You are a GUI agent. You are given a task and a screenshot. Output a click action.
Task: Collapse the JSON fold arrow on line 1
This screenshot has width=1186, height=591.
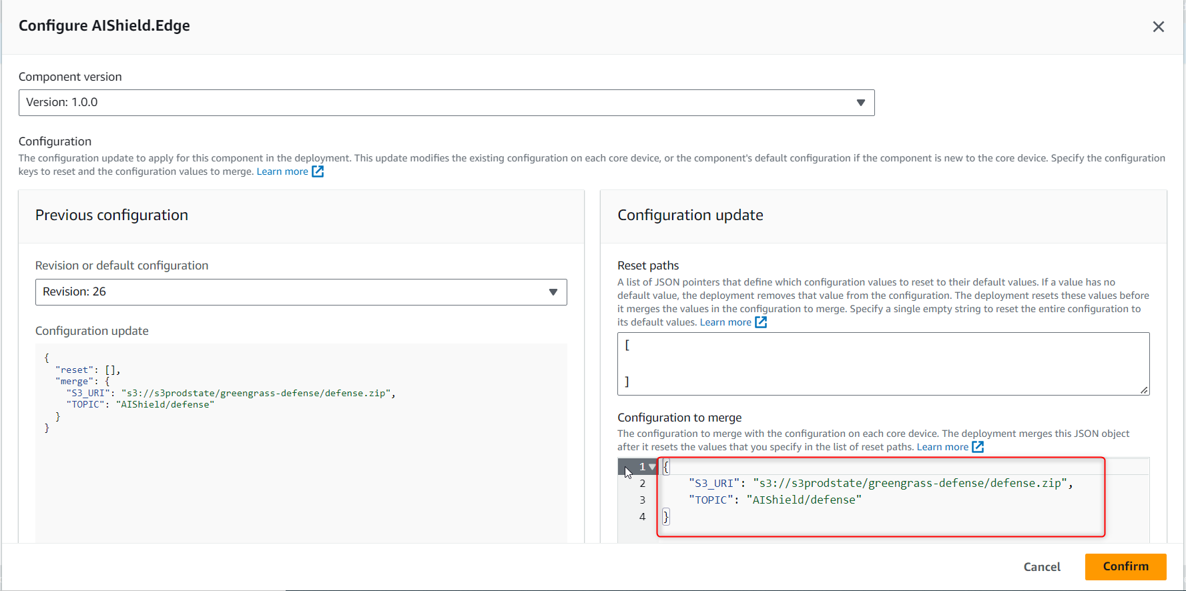click(x=652, y=467)
